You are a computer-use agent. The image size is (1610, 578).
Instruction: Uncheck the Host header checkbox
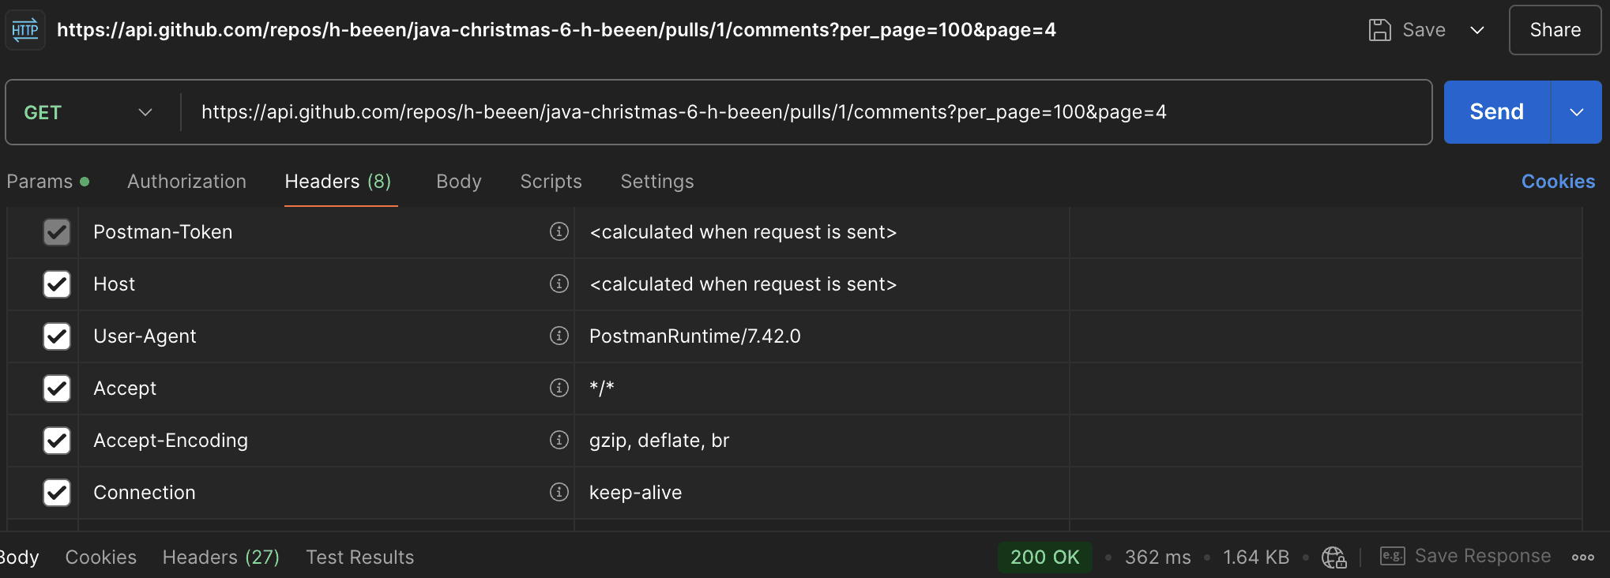[x=57, y=284]
